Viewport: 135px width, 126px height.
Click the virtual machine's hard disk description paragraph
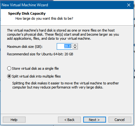[63, 34]
